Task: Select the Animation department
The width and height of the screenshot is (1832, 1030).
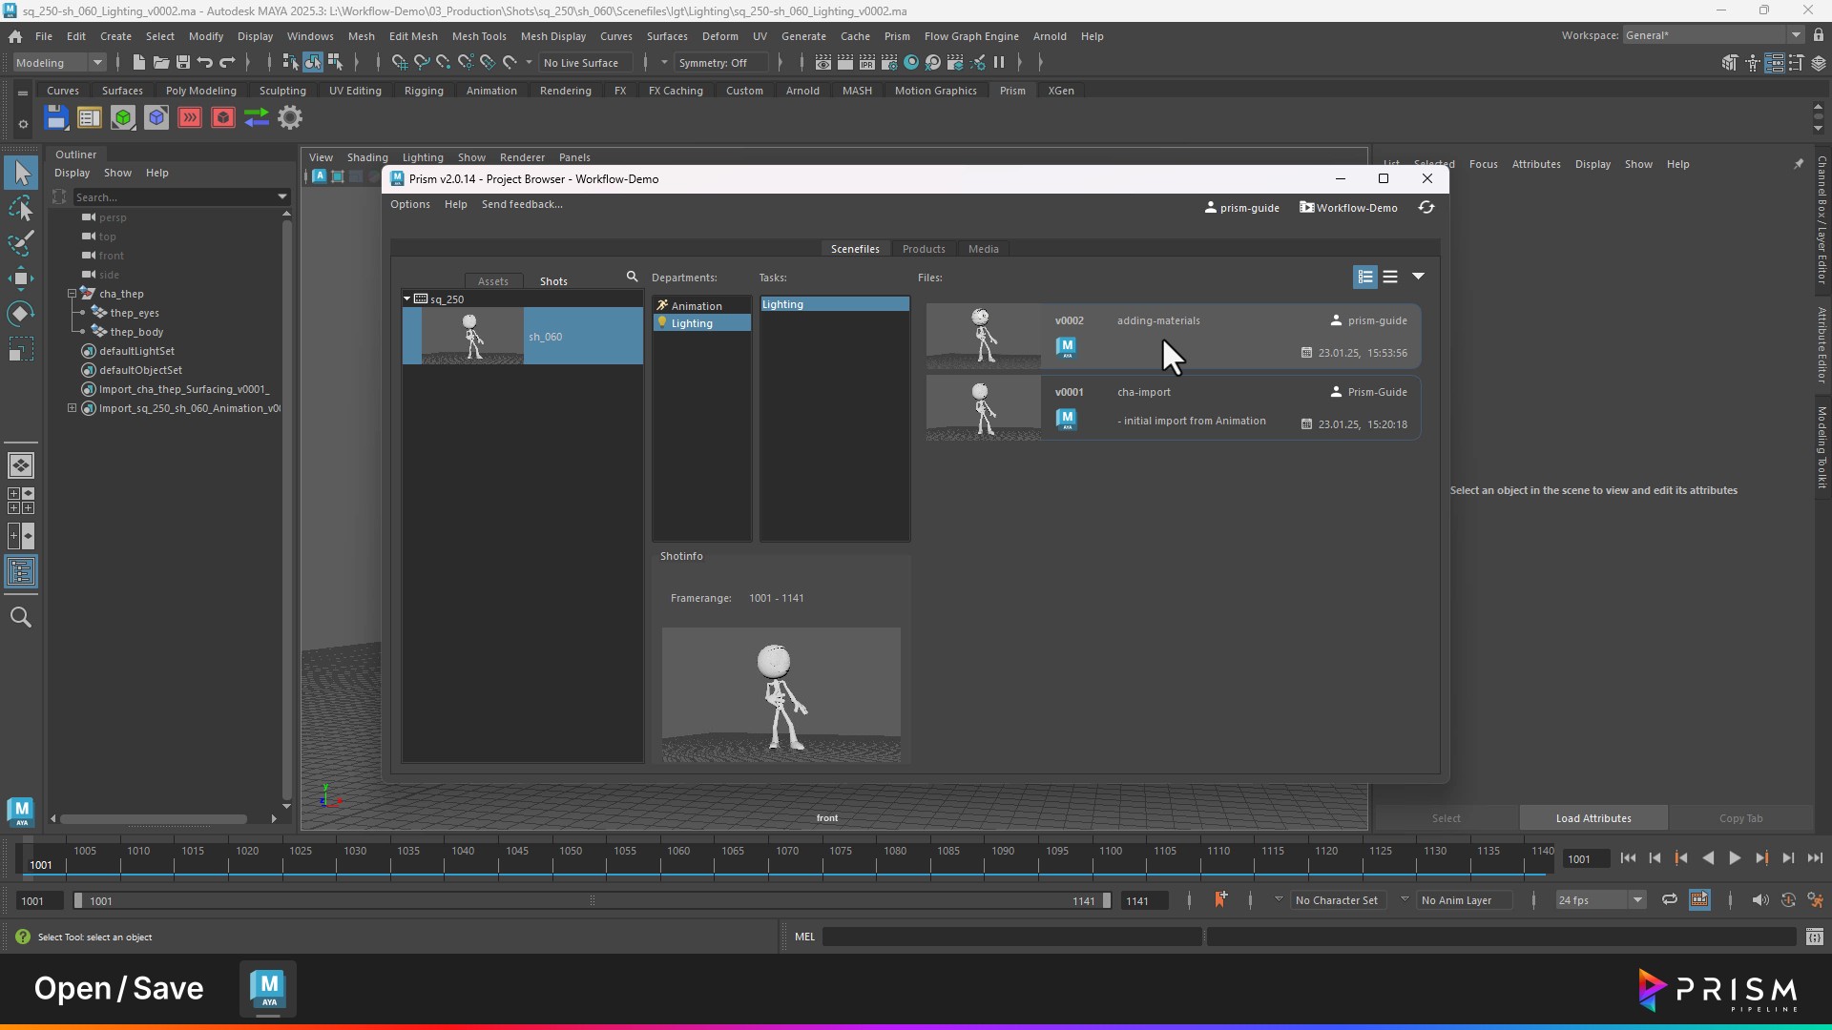Action: [702, 306]
